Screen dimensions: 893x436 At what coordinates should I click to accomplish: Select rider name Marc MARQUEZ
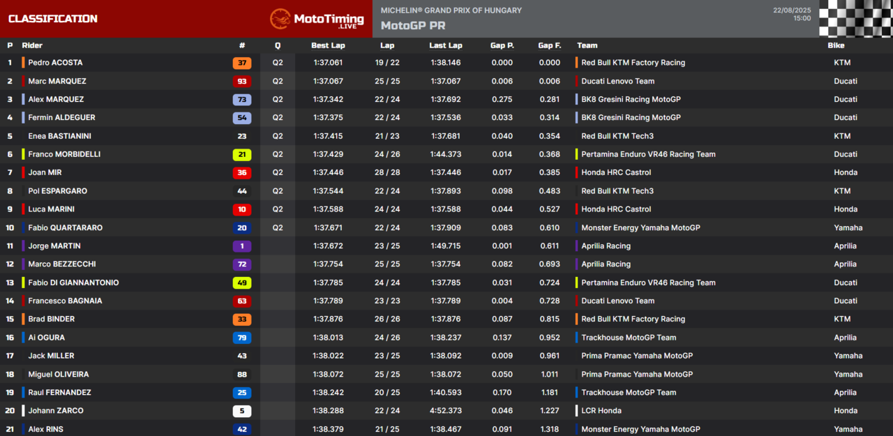[x=57, y=81]
